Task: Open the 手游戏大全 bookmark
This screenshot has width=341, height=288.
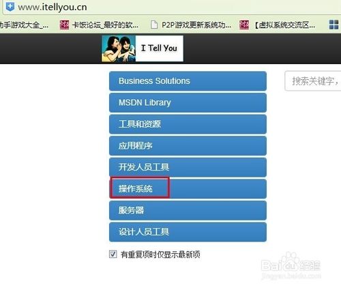Action: 24,25
